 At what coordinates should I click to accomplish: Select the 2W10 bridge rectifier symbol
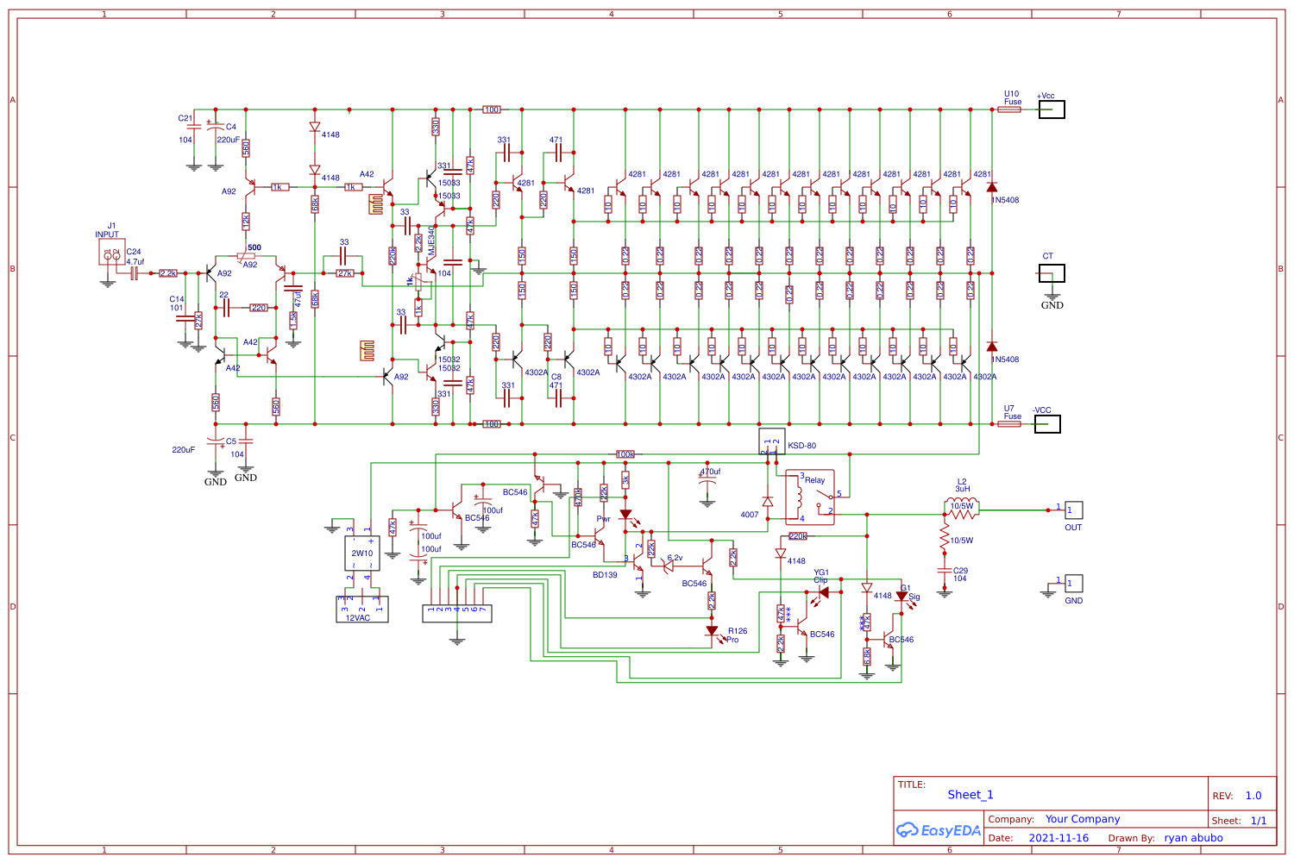[x=363, y=551]
